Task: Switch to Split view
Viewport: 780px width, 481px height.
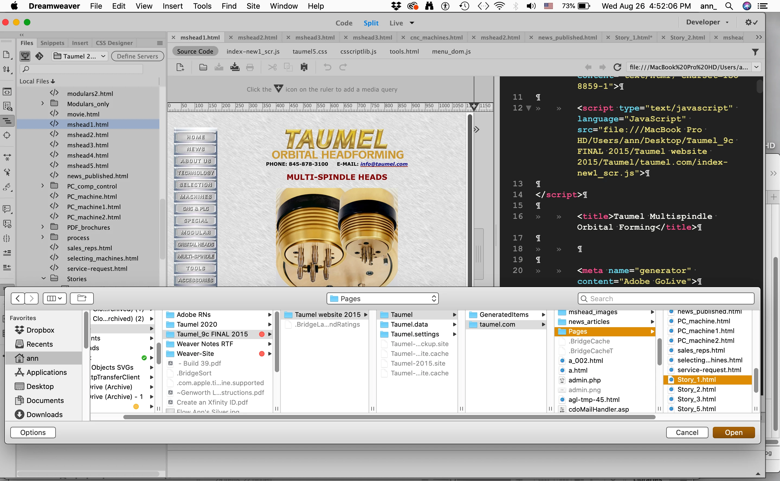Action: click(x=371, y=23)
